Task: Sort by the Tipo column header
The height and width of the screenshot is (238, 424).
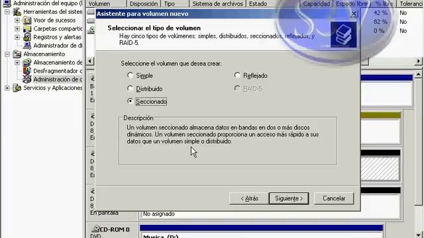Action: tap(175, 4)
